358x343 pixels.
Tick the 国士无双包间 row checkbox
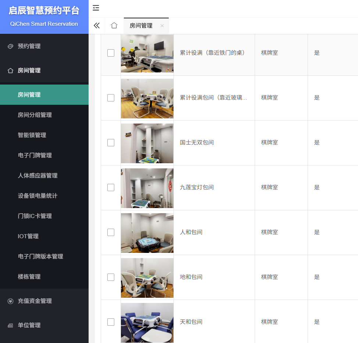pos(111,143)
